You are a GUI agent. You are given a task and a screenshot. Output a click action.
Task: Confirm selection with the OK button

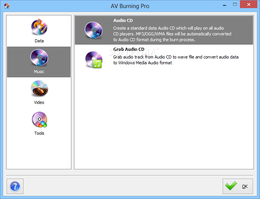(x=238, y=186)
